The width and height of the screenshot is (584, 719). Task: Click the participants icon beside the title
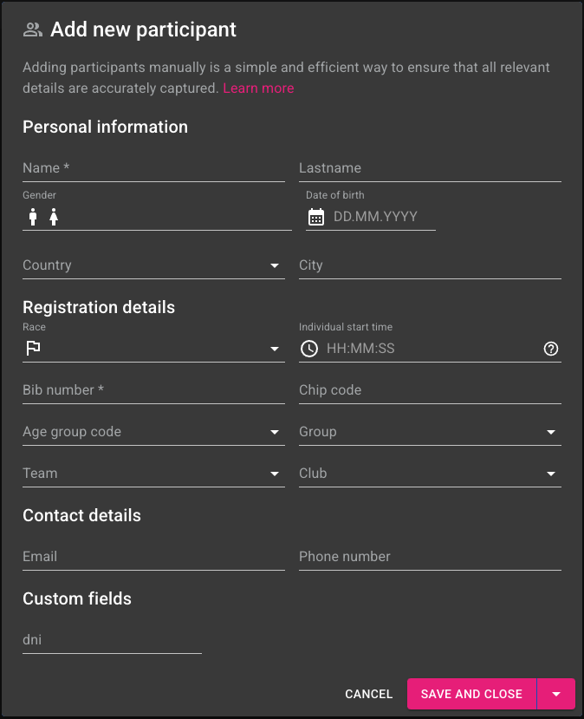click(33, 29)
